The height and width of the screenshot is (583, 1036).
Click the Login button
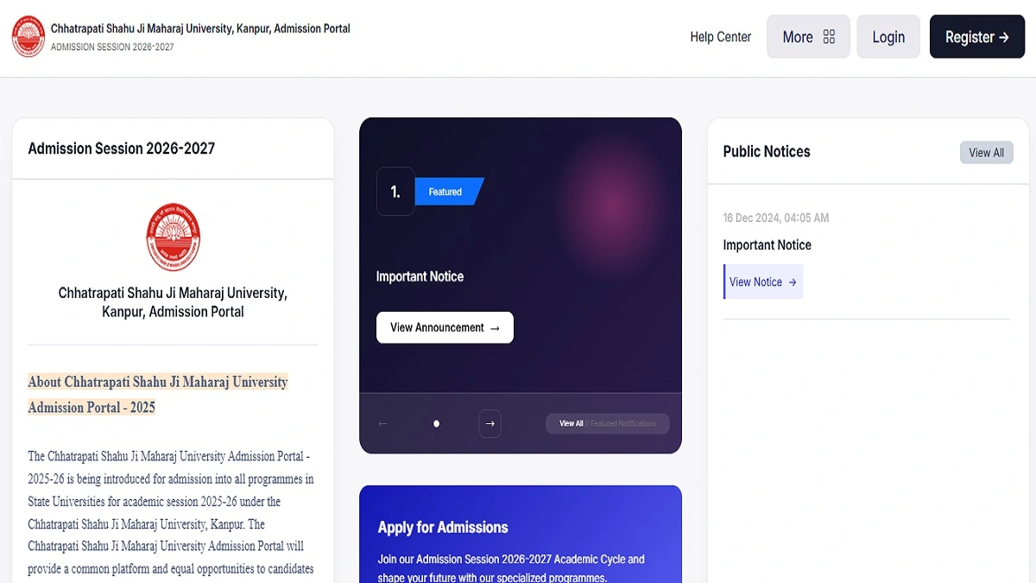pyautogui.click(x=888, y=37)
